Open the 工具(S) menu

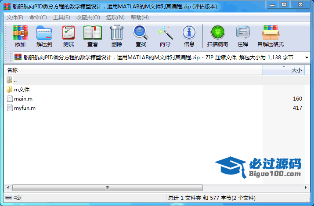click(61, 18)
